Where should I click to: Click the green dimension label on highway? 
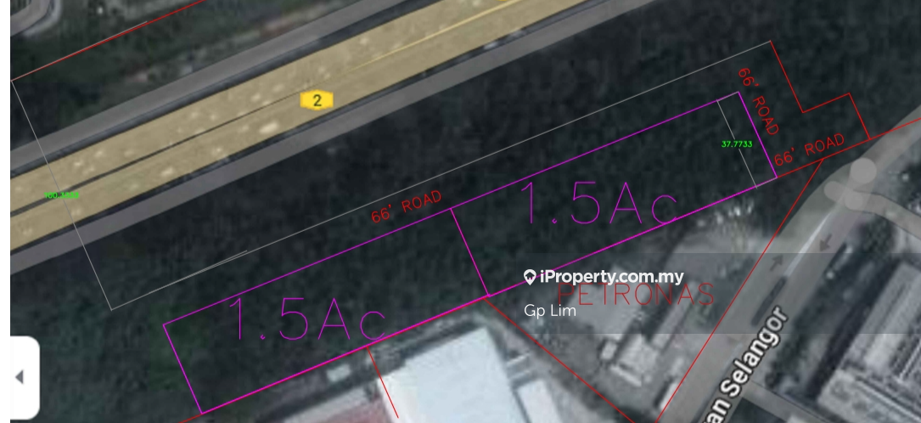(x=62, y=195)
